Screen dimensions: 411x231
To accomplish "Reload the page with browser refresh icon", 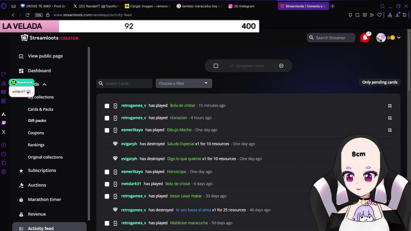I will pyautogui.click(x=28, y=15).
